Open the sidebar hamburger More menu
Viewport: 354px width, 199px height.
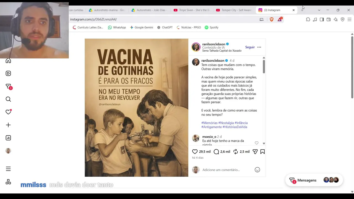pos(8,169)
